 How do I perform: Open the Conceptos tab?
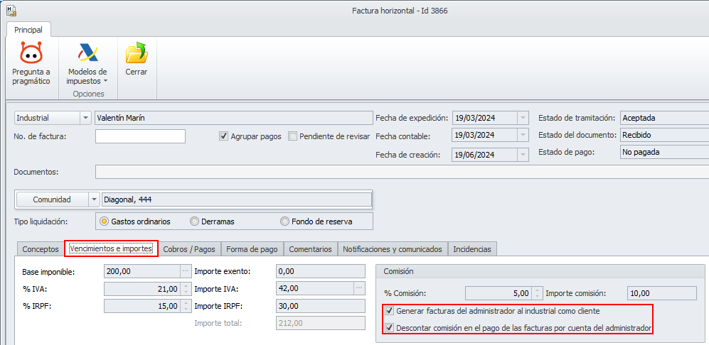pyautogui.click(x=41, y=249)
